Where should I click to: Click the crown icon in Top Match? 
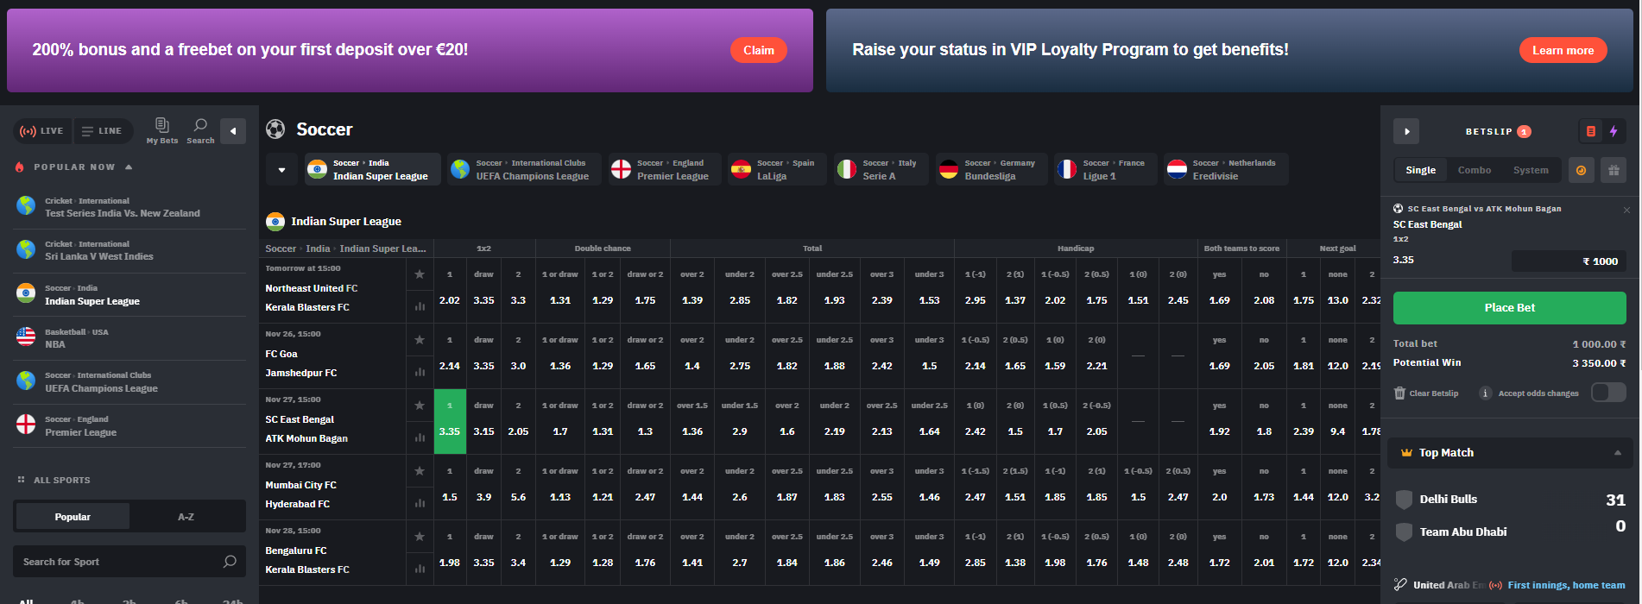click(x=1406, y=453)
